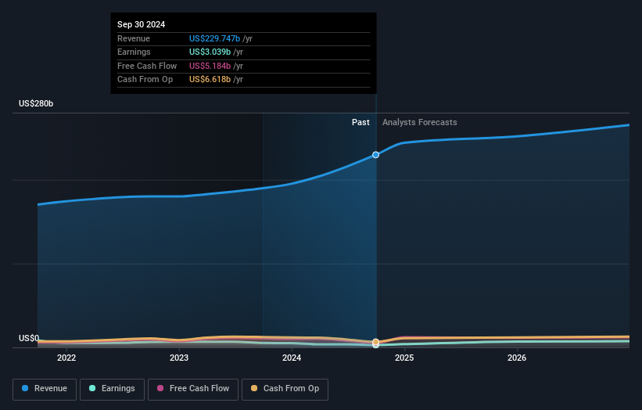Click the US$229.747b revenue value
The width and height of the screenshot is (642, 410).
[x=214, y=38]
